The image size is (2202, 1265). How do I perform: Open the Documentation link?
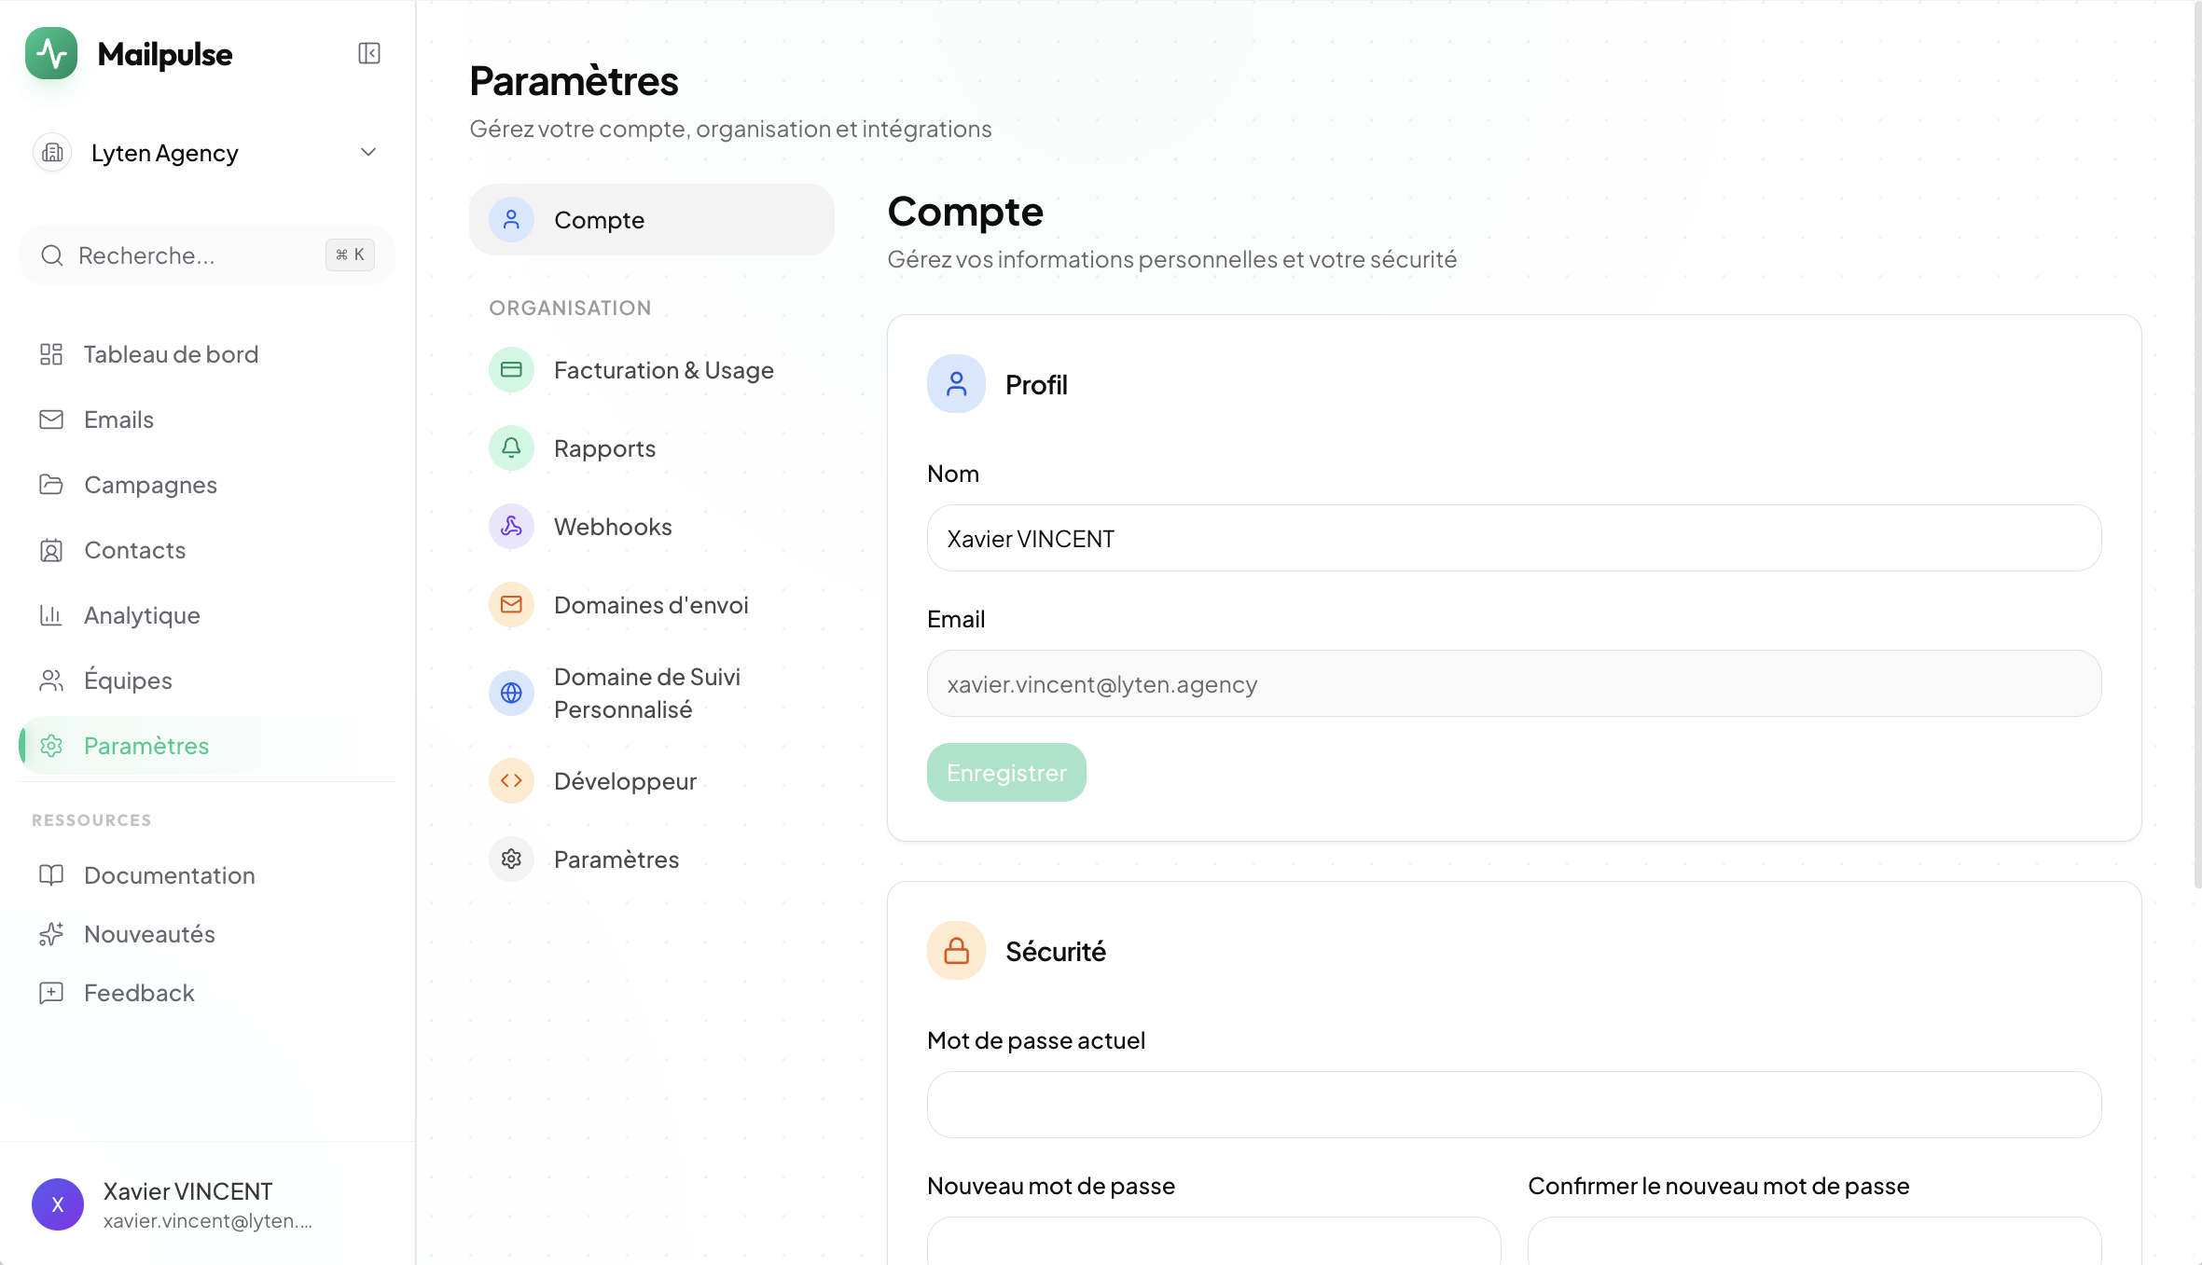point(169,874)
